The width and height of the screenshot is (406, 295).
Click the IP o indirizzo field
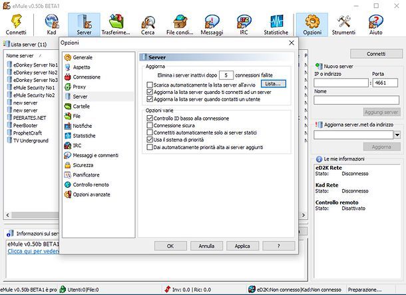(341, 83)
